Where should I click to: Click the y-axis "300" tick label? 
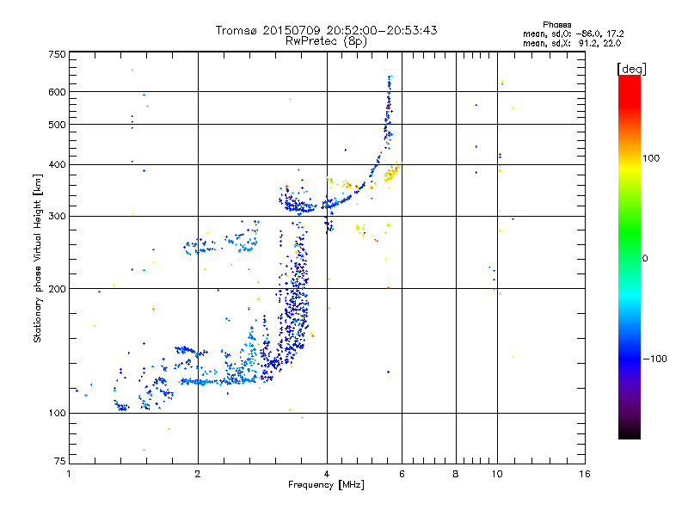point(57,217)
